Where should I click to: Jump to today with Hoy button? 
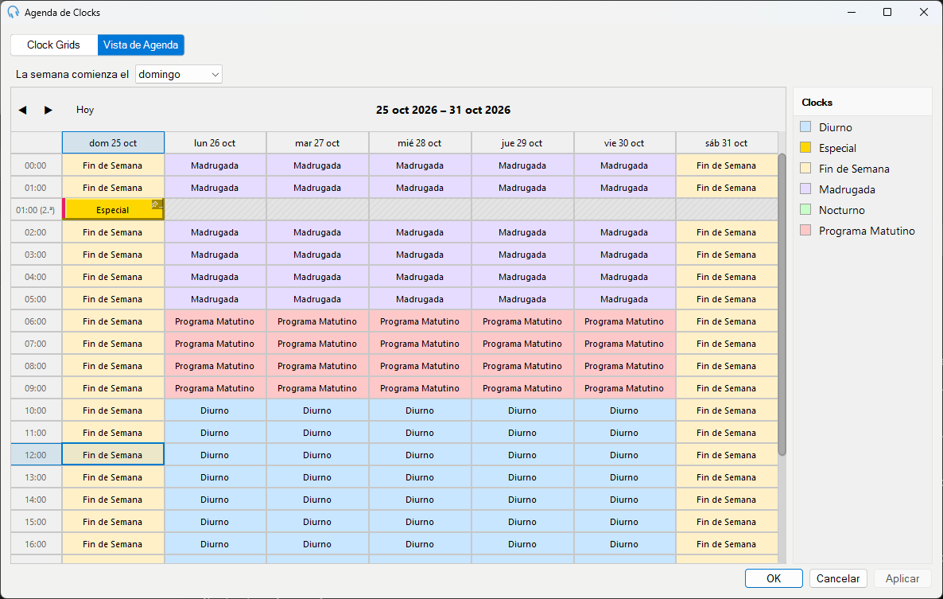(85, 110)
